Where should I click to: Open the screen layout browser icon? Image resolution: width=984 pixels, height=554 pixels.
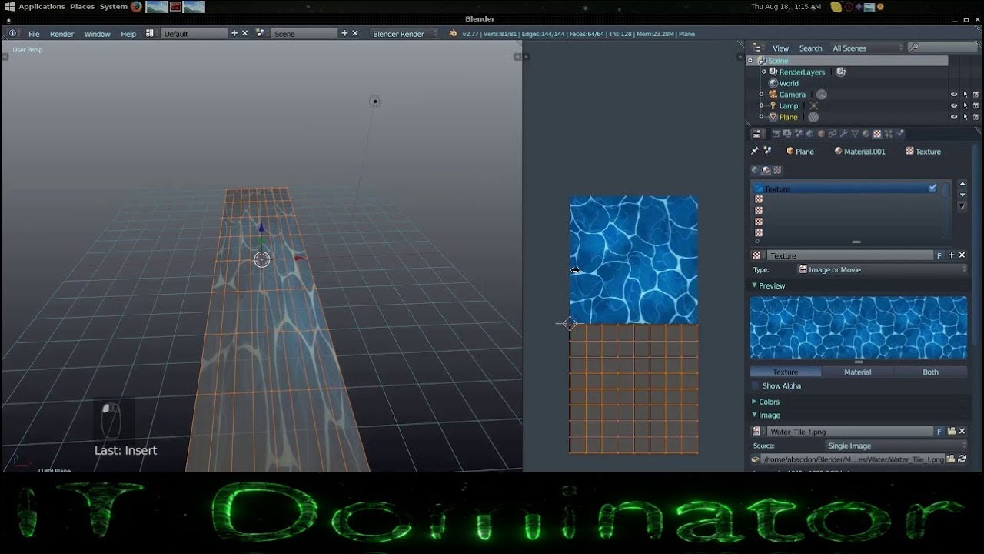tap(150, 34)
